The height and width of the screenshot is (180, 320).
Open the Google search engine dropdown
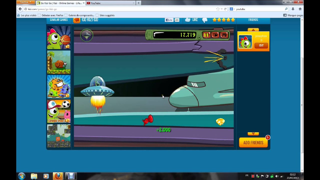tap(232, 9)
